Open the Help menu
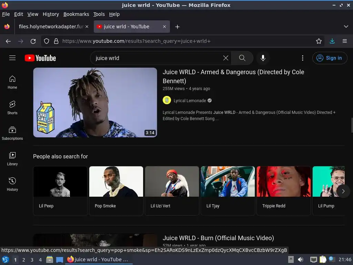 click(x=114, y=14)
